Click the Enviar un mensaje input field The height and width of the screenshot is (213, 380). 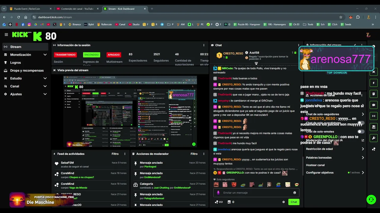[256, 193]
